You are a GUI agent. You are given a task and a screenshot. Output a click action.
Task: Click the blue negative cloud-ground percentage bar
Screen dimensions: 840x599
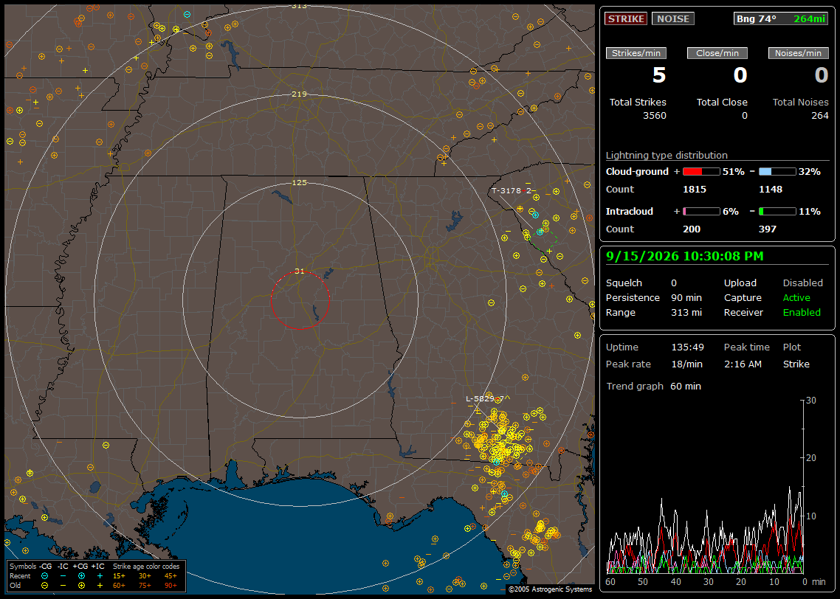pos(777,172)
